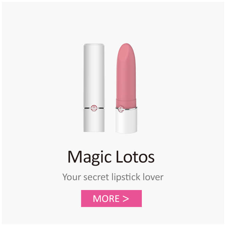Click silver ring band on open lipstick
The height and width of the screenshot is (226, 226).
pos(126,108)
